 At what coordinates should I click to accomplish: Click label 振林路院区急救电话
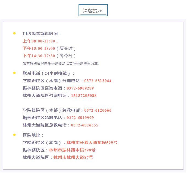[44, 118]
